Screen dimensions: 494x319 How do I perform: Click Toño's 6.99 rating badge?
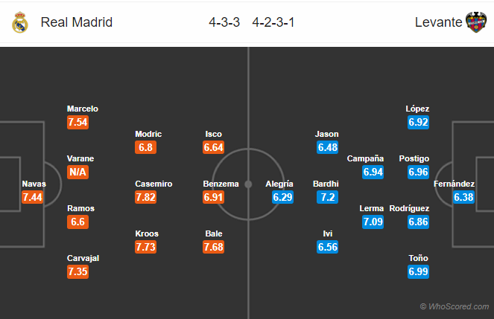point(418,272)
